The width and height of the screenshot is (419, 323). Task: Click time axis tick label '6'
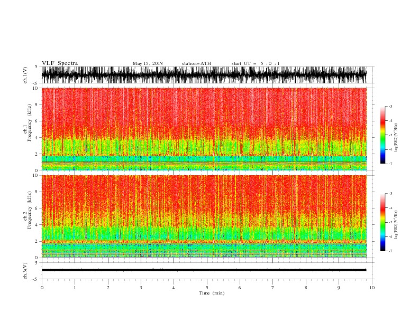(240, 288)
